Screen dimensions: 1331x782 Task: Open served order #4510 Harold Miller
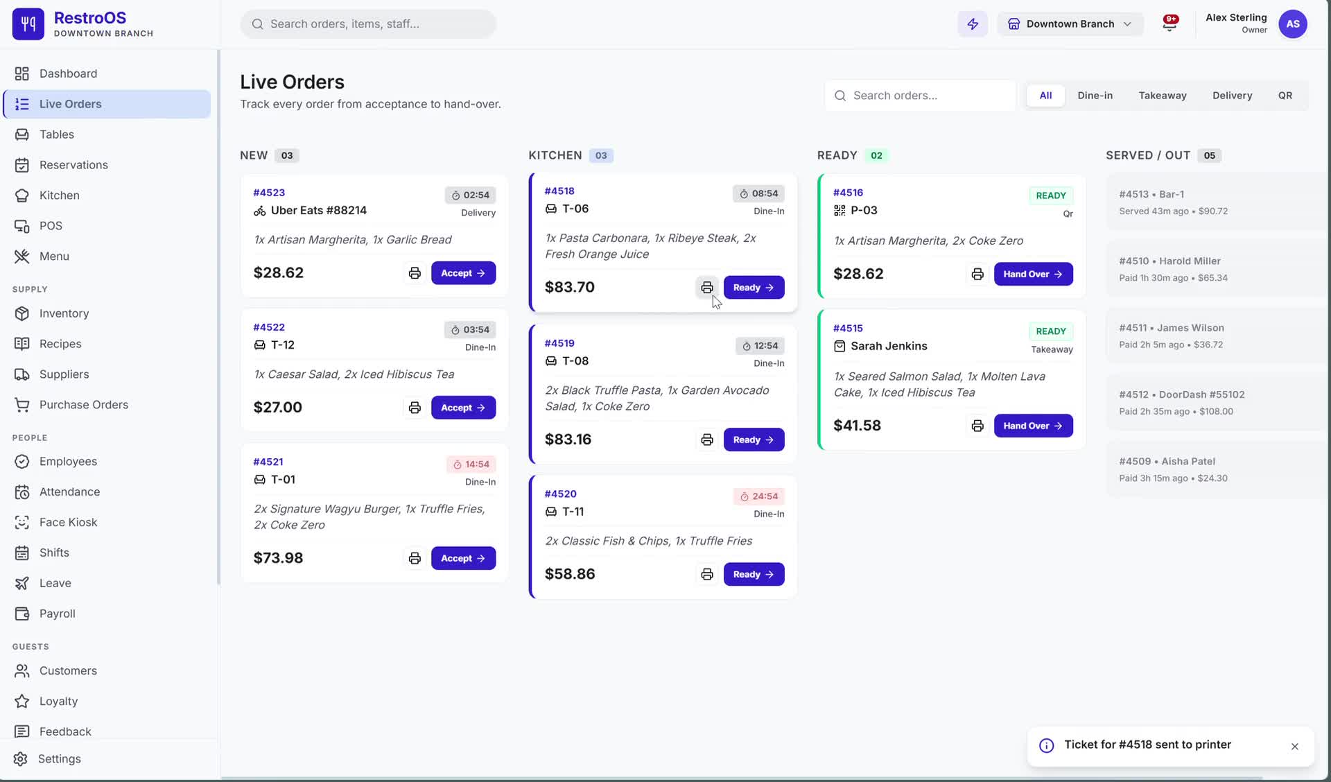pyautogui.click(x=1217, y=269)
